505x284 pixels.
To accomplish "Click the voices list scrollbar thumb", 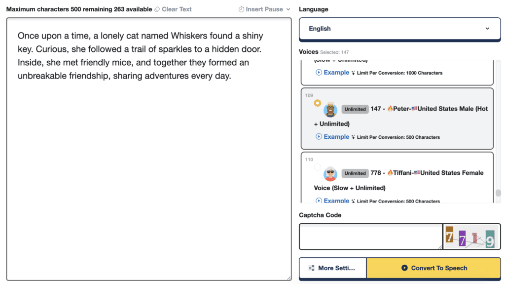I will (x=498, y=193).
